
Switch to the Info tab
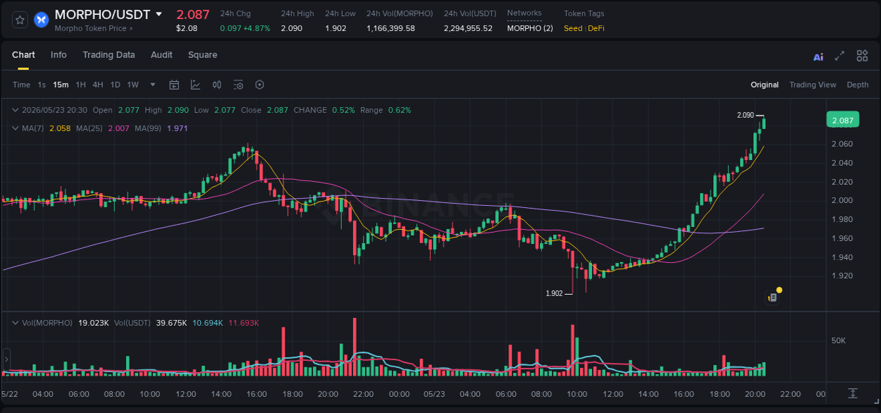point(58,55)
